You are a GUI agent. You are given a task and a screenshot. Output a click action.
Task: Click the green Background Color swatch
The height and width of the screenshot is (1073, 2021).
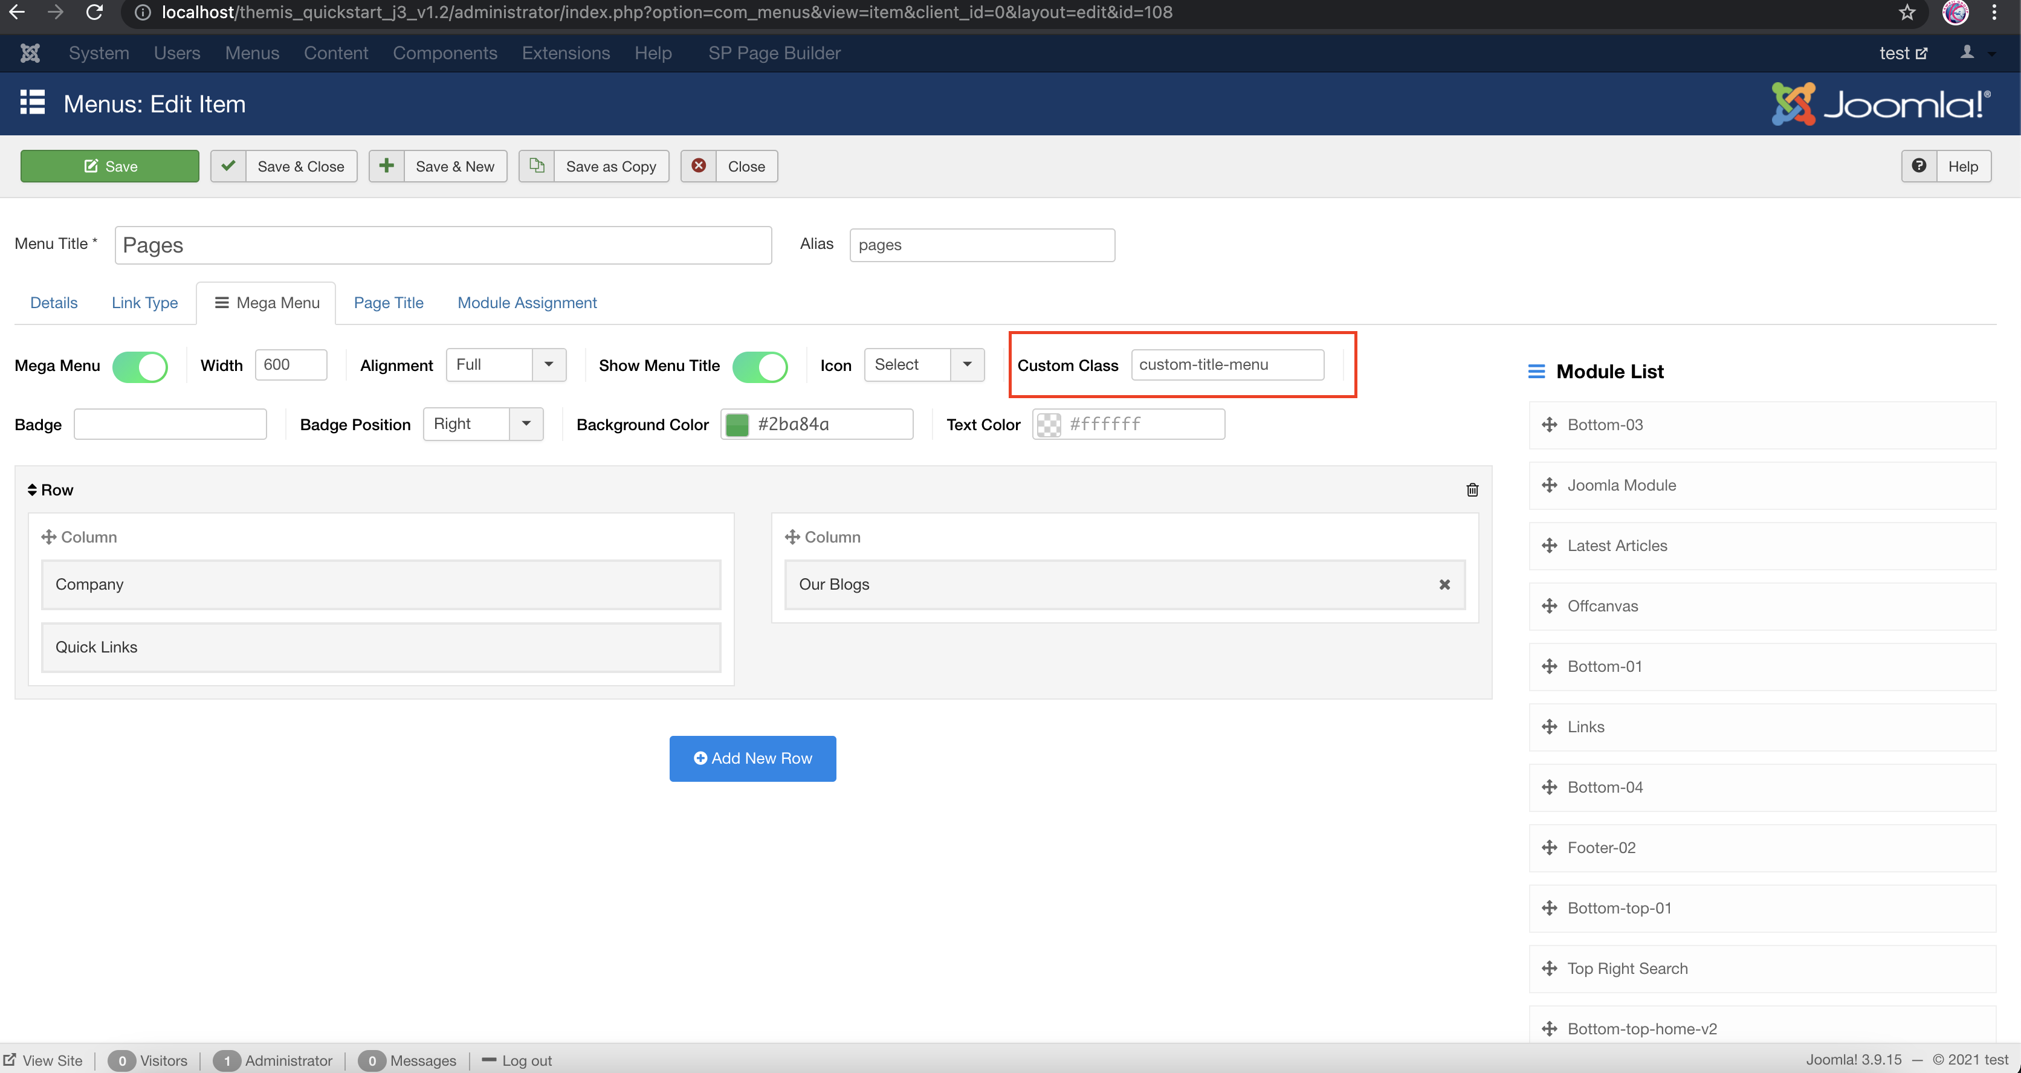(737, 424)
